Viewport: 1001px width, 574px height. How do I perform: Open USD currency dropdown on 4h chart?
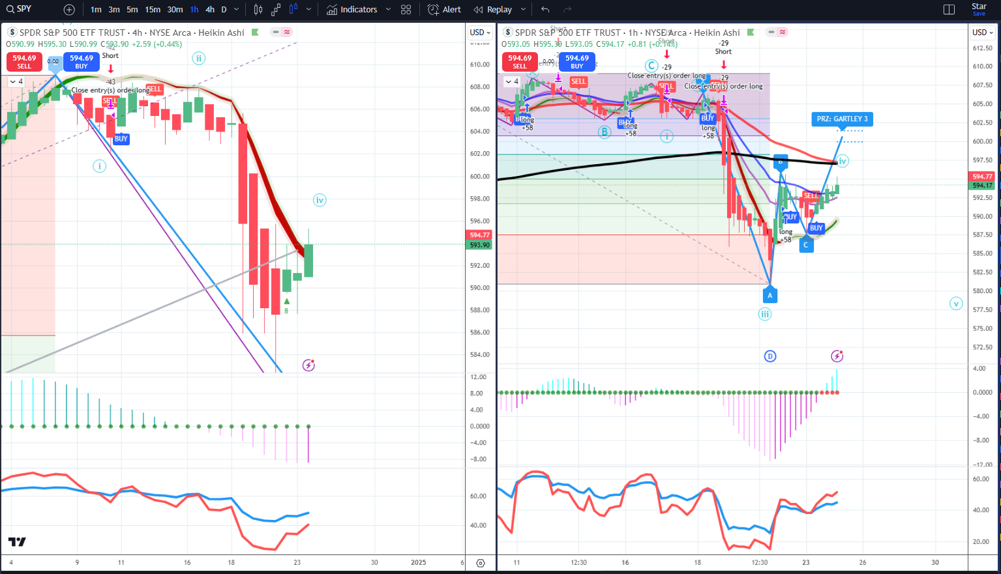480,32
